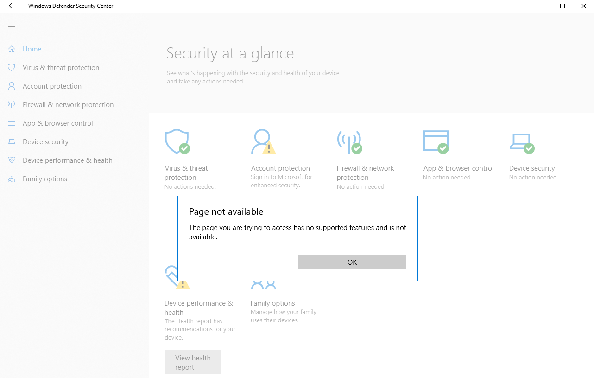Select Device performance & health in sidebar
Viewport: 594px width, 378px height.
67,160
